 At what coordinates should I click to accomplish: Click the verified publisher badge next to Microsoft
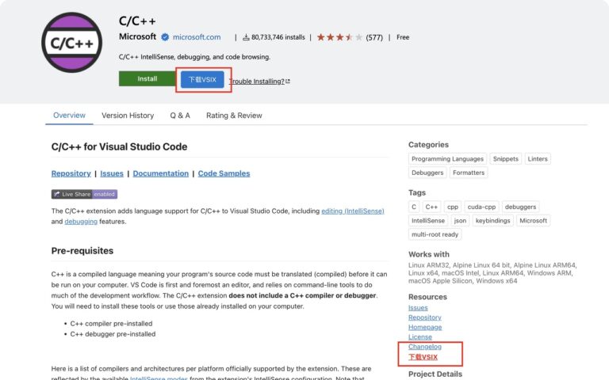[x=166, y=37]
